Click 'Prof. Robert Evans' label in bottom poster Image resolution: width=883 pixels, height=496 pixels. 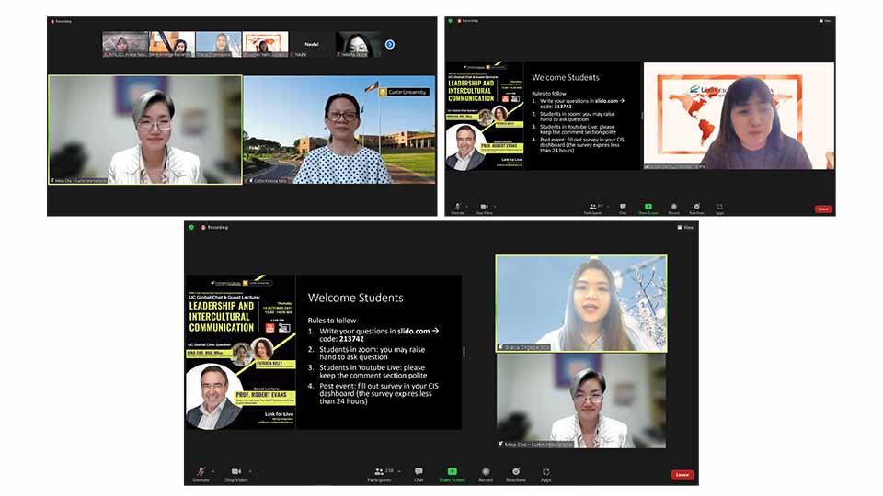261,395
